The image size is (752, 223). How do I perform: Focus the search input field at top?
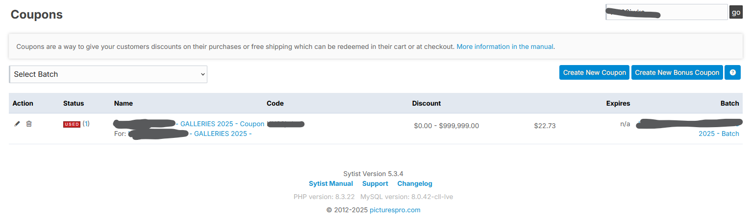click(667, 12)
